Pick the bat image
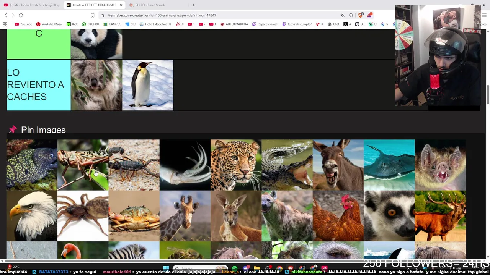Viewport: 490px width, 275px height. [x=440, y=165]
